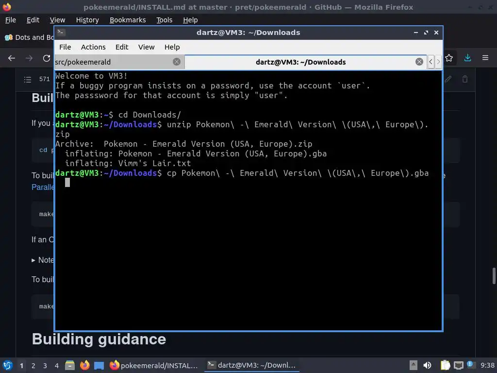Move to previous terminal tab arrow
497x373 pixels.
coord(431,62)
